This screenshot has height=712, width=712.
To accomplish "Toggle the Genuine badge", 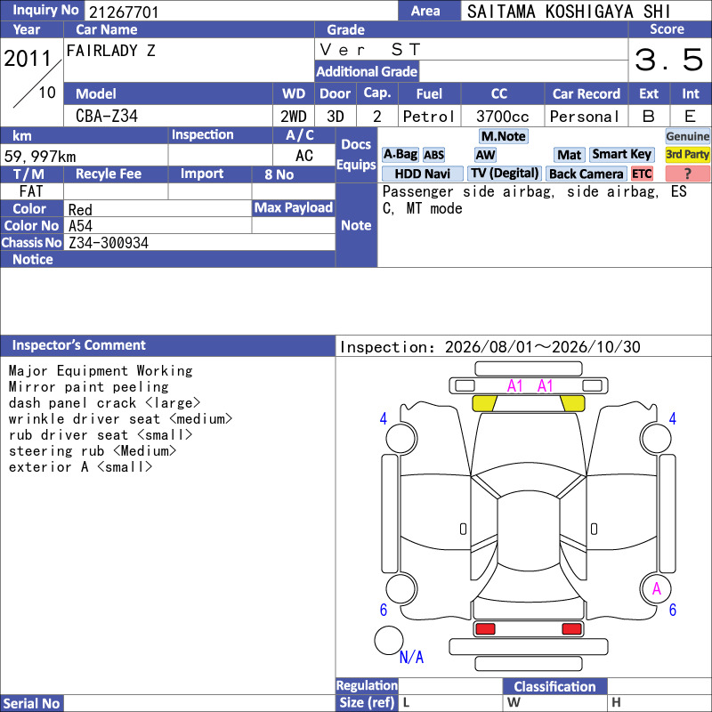I will click(x=687, y=136).
